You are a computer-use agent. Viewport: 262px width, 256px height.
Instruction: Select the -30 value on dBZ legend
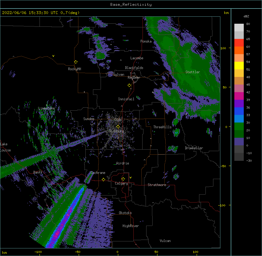click(x=249, y=161)
